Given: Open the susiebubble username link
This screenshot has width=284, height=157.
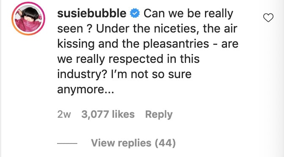Looking at the screenshot, I should click(x=92, y=14).
